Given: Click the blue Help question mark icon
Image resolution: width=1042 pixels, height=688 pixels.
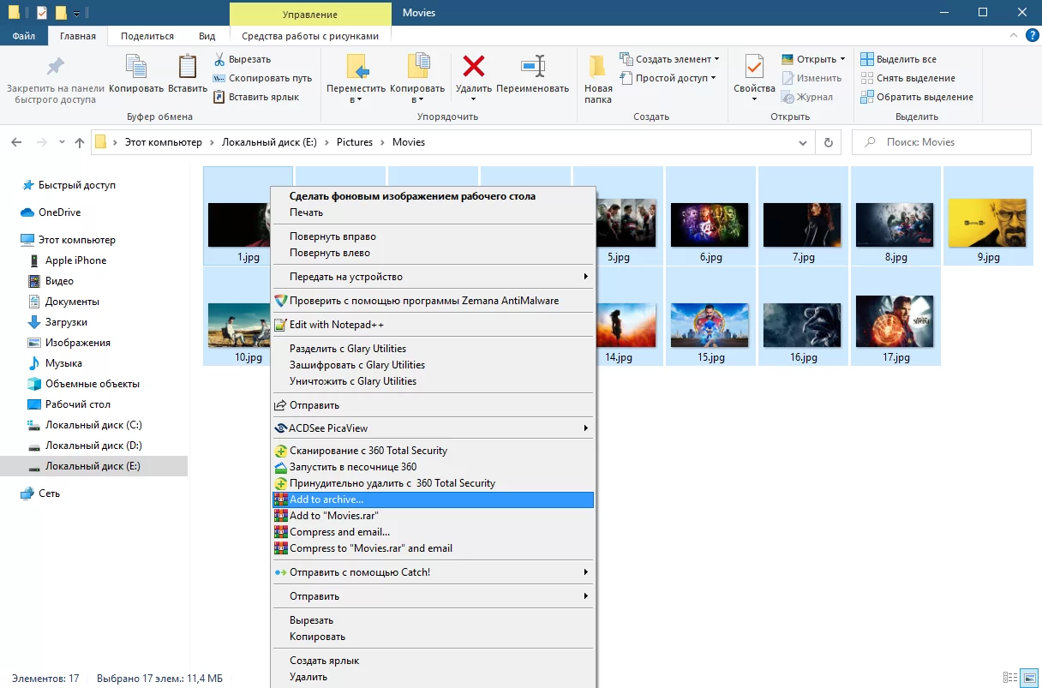Looking at the screenshot, I should click(1032, 36).
